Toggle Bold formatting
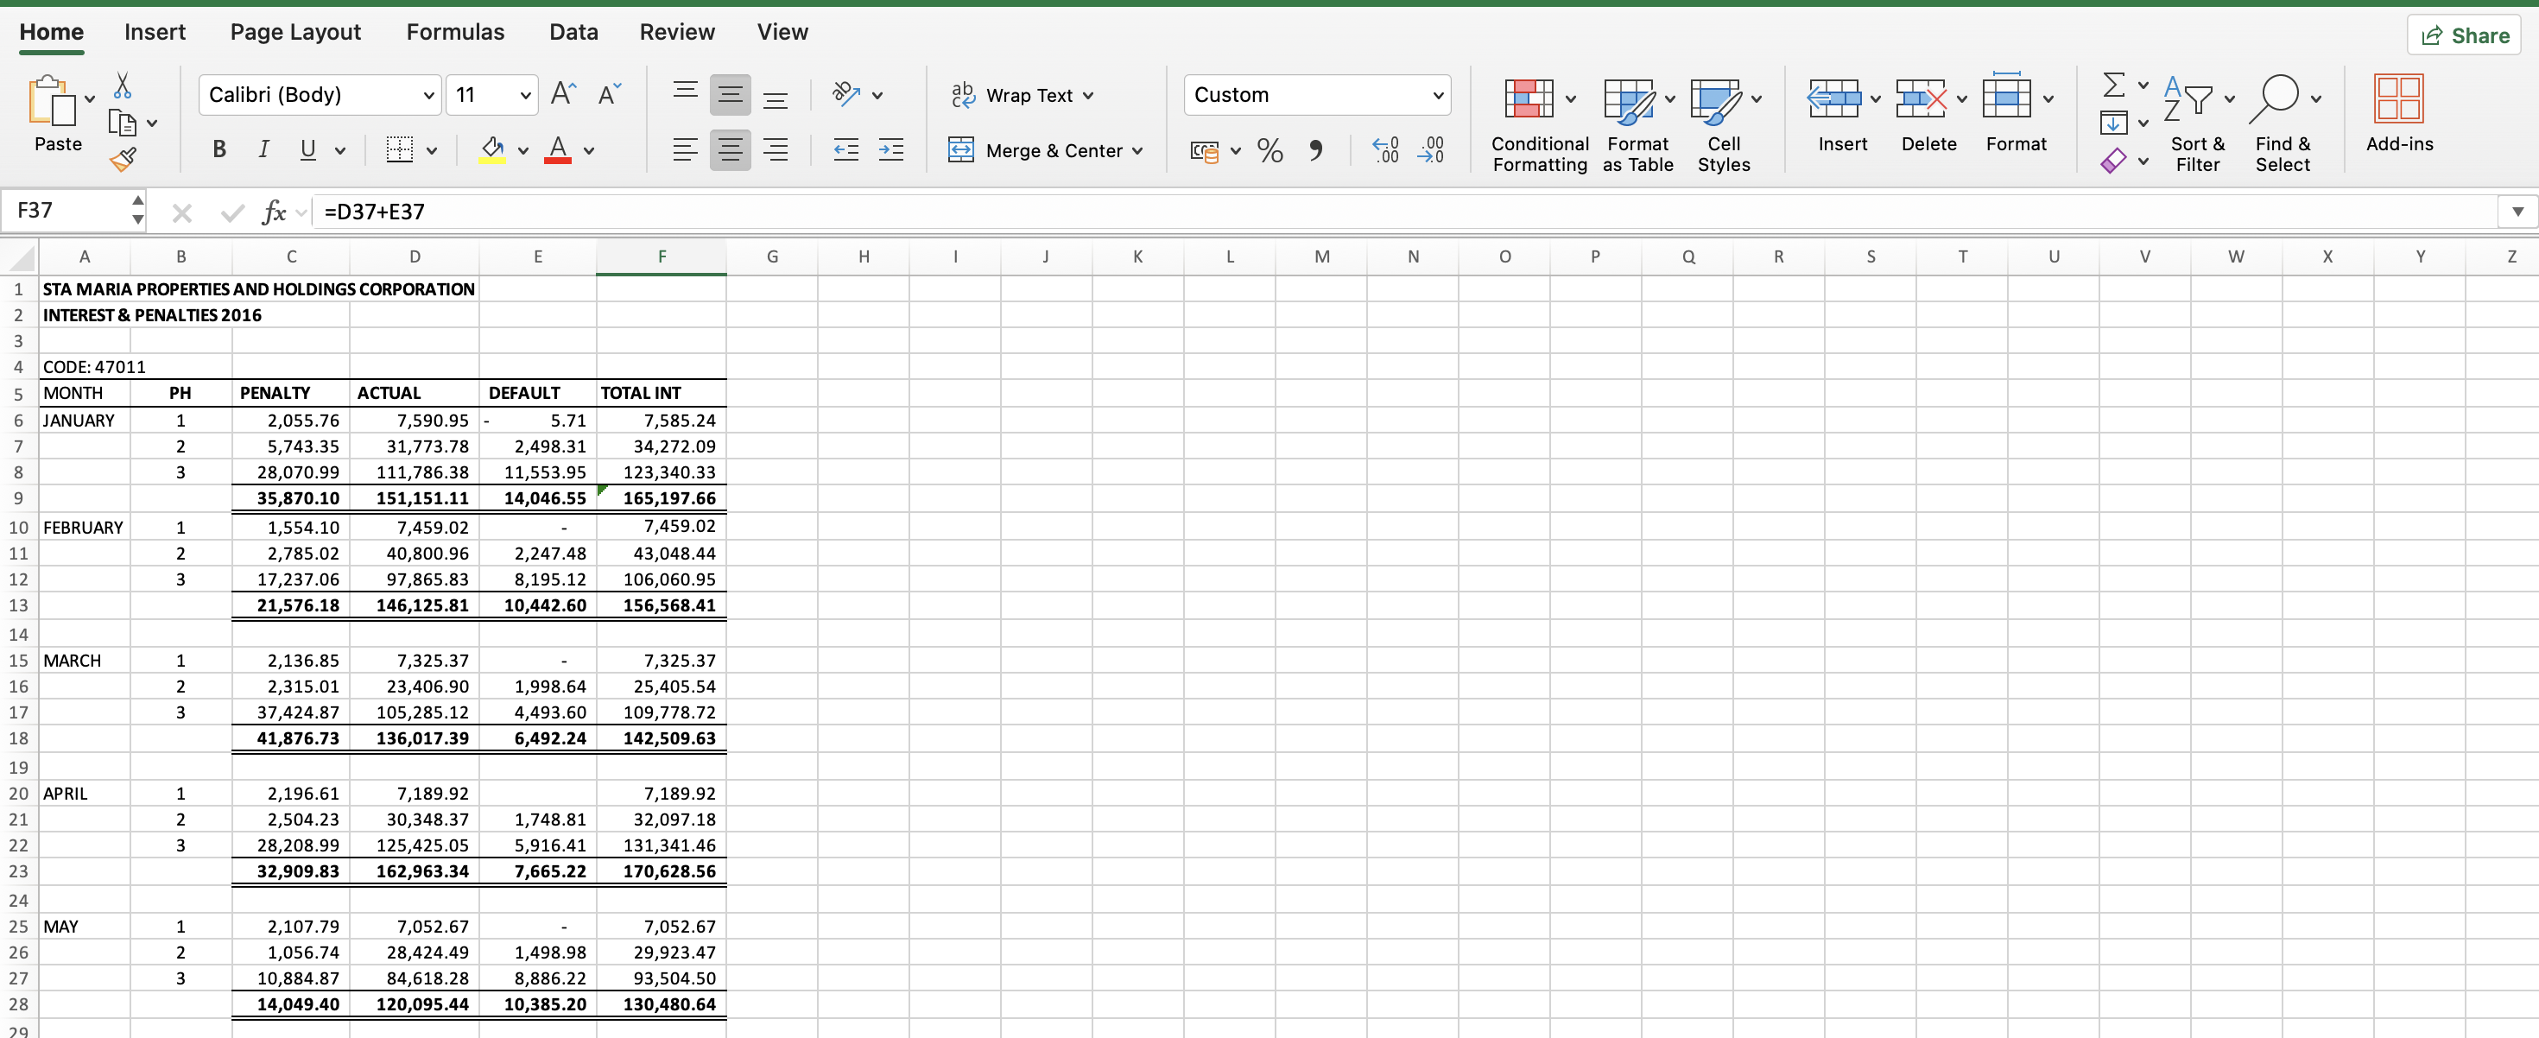The image size is (2539, 1038). pos(218,150)
